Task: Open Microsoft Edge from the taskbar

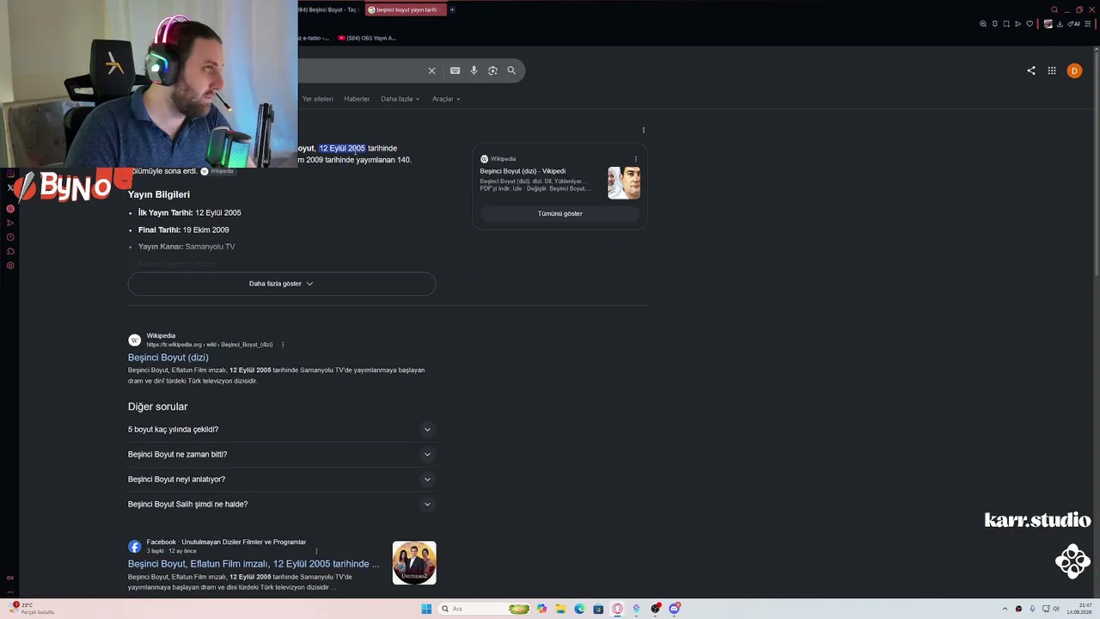Action: (x=579, y=609)
